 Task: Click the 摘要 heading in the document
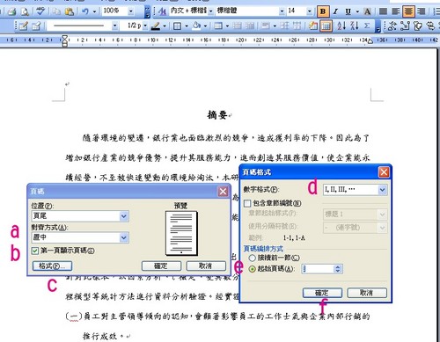(217, 115)
